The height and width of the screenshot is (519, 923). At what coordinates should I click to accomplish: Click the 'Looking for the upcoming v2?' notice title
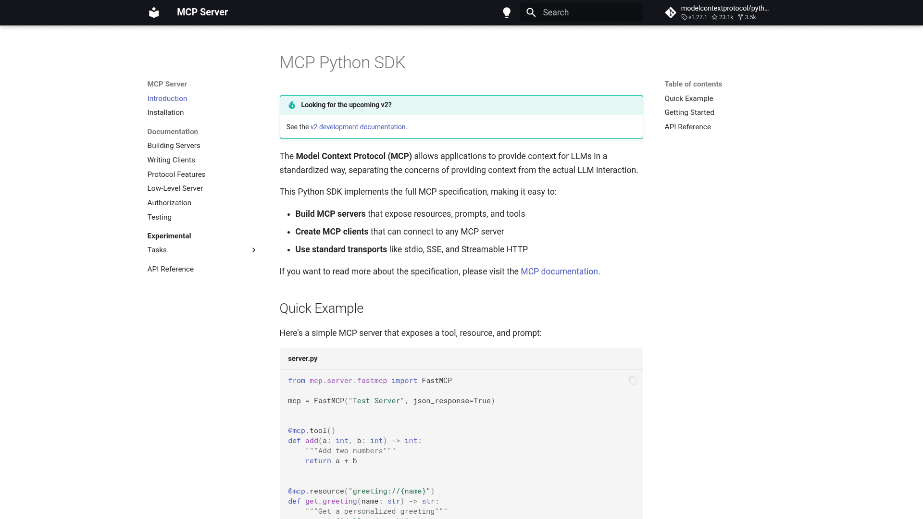click(346, 105)
